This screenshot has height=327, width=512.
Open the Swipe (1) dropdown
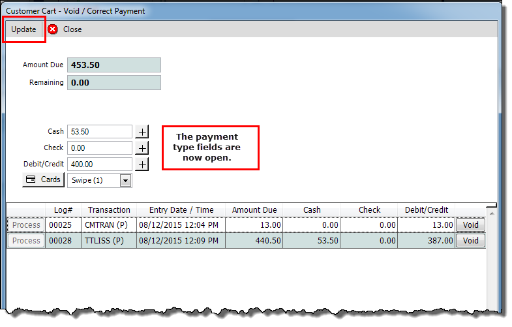coord(125,181)
